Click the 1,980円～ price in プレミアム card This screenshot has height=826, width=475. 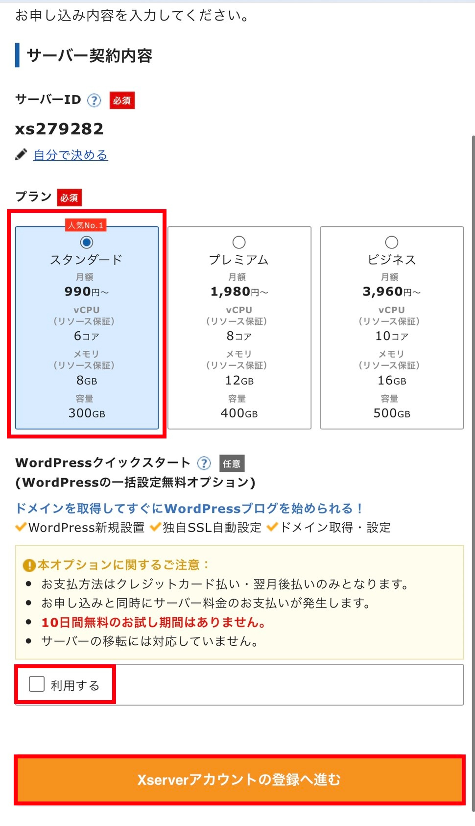tap(239, 292)
